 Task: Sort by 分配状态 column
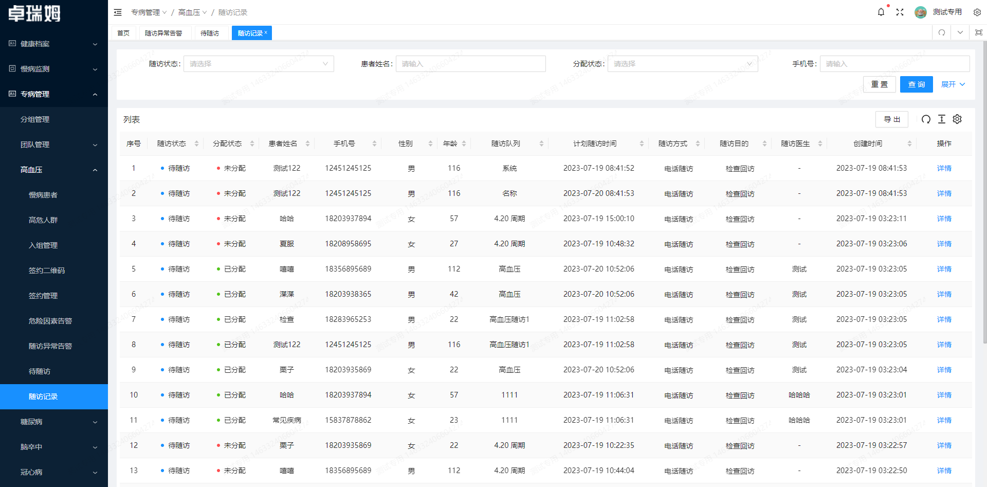[252, 143]
